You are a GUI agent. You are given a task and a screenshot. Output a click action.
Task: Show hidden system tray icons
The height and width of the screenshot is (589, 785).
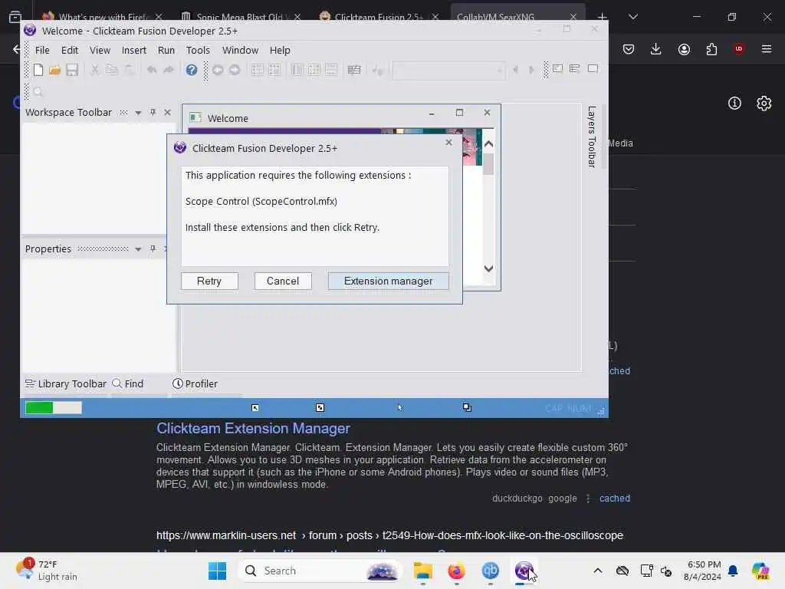[x=598, y=571]
